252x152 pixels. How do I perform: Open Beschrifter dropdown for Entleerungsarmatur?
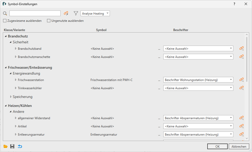click(x=198, y=134)
